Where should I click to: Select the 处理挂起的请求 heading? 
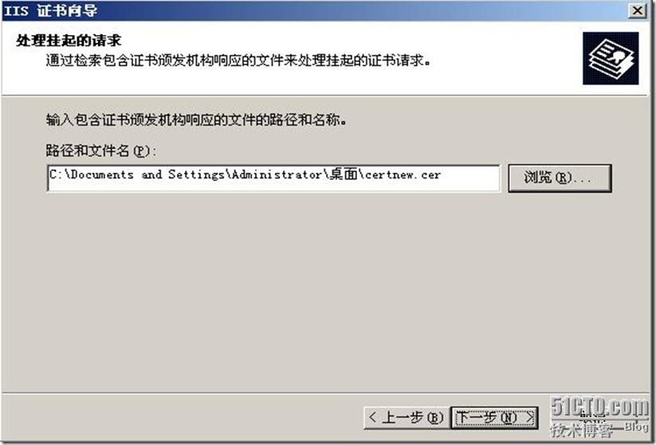[x=69, y=41]
